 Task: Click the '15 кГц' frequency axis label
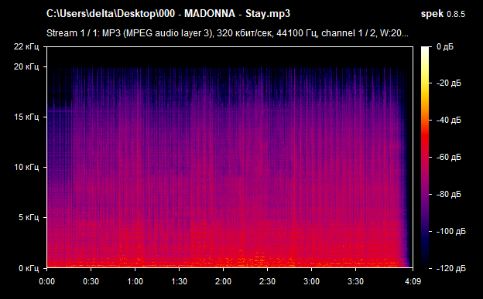26,117
